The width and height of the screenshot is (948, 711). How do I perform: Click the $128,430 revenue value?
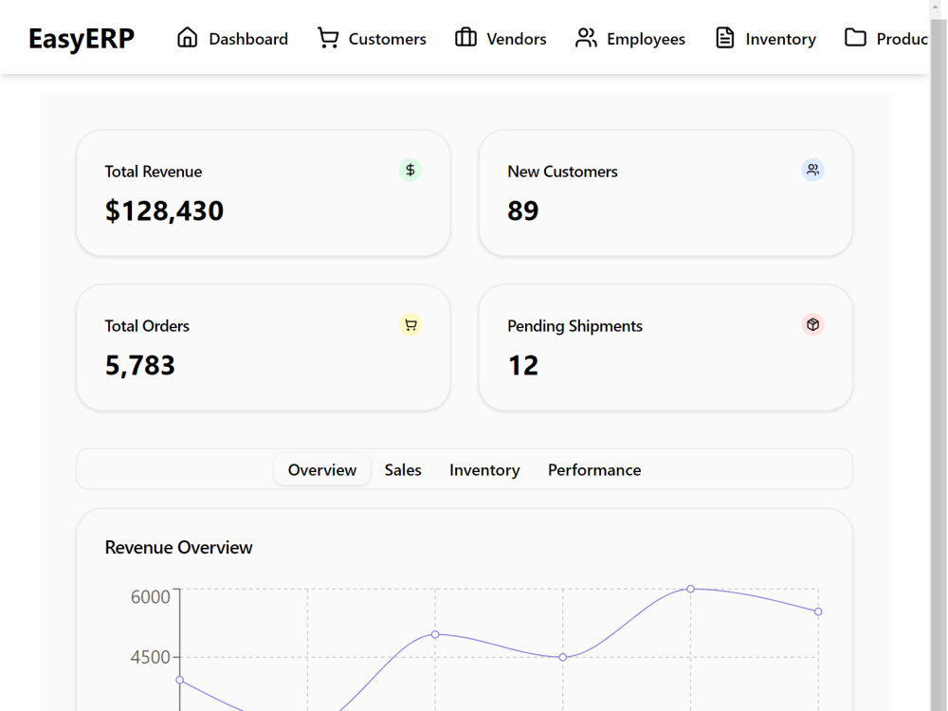(x=164, y=211)
